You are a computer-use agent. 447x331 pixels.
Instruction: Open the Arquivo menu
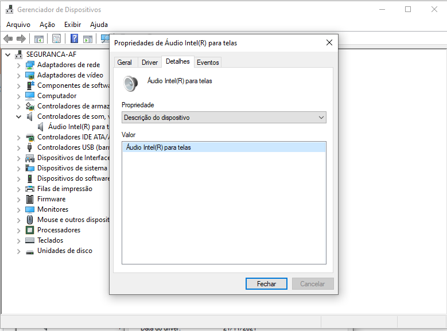pos(18,25)
